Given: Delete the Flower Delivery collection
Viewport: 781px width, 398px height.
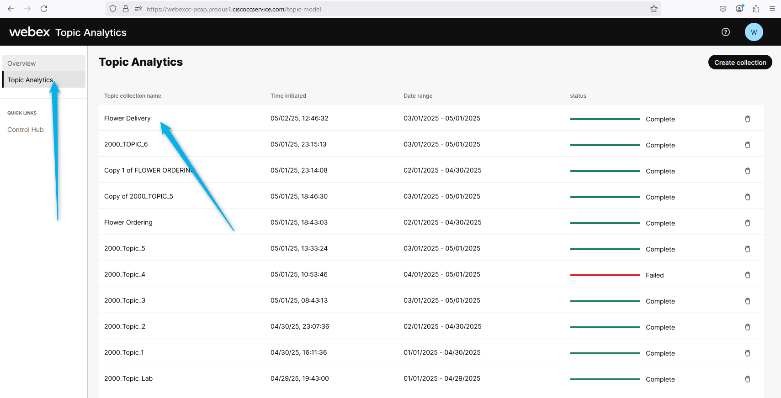Looking at the screenshot, I should pos(747,119).
